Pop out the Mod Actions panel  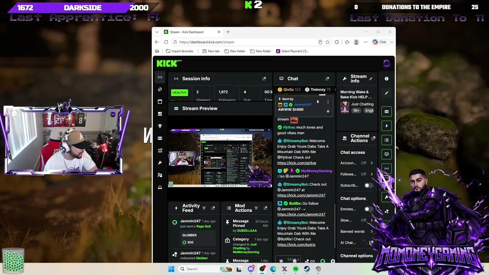[x=265, y=208]
